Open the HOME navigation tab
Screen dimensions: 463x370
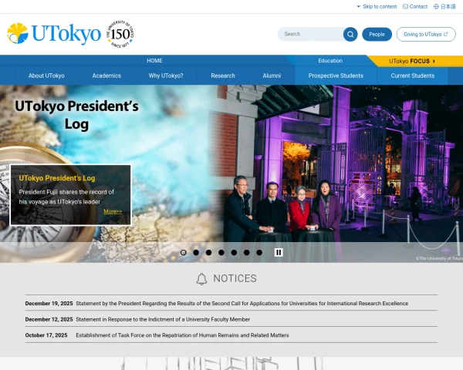pyautogui.click(x=154, y=60)
